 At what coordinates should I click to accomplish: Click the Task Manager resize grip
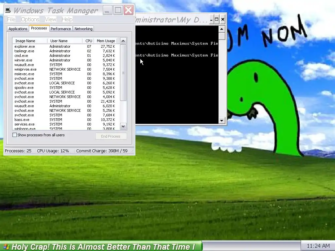132,152
